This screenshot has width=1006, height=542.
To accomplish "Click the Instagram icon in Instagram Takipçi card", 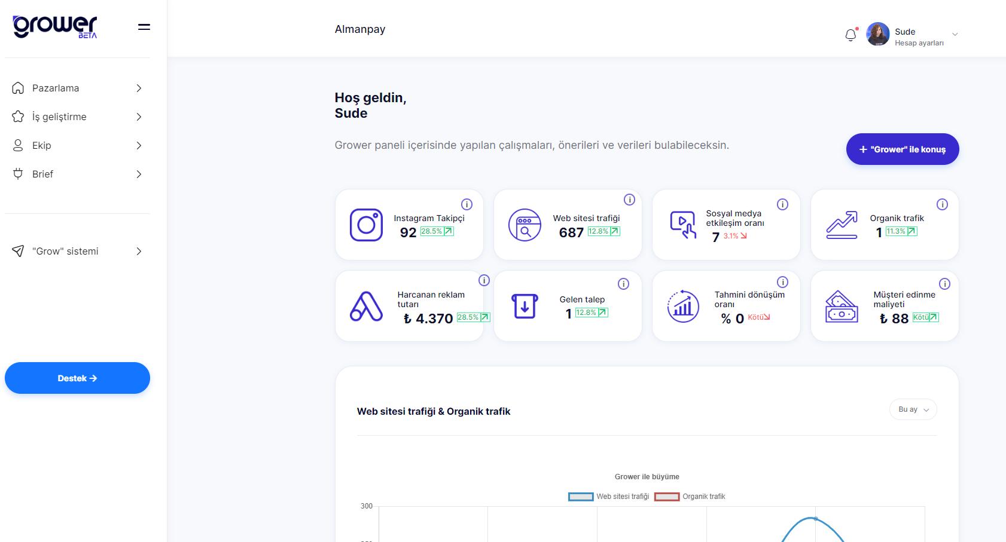I will tap(366, 225).
